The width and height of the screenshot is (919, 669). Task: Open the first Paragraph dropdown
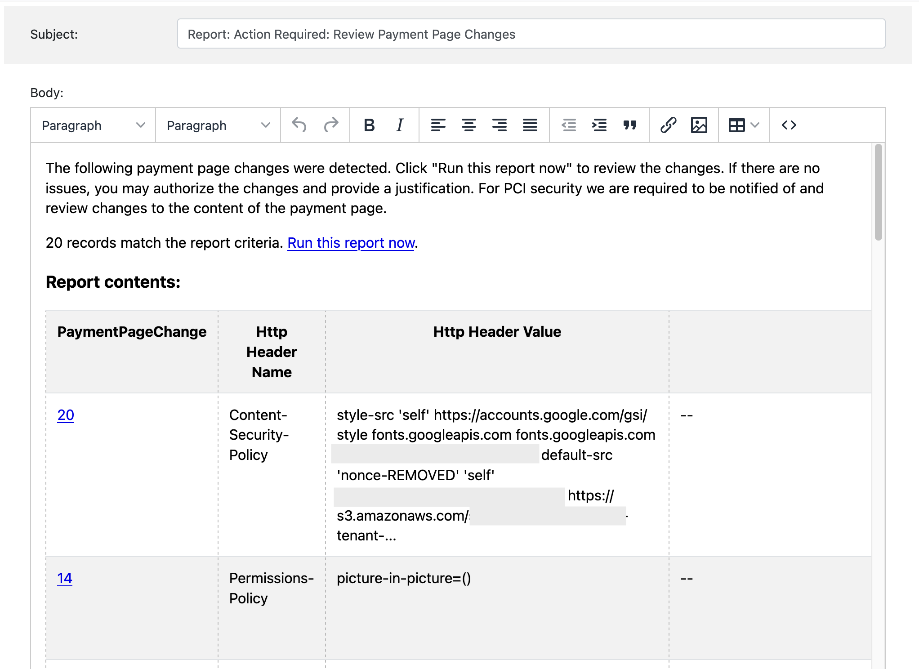pos(93,125)
